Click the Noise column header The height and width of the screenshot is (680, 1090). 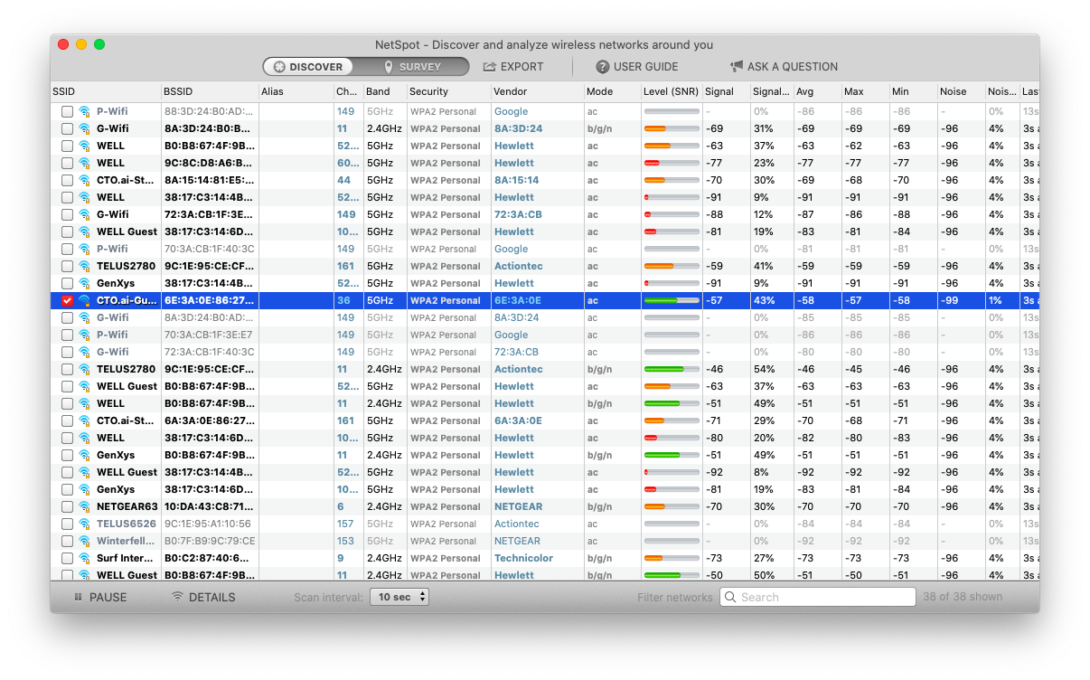960,91
